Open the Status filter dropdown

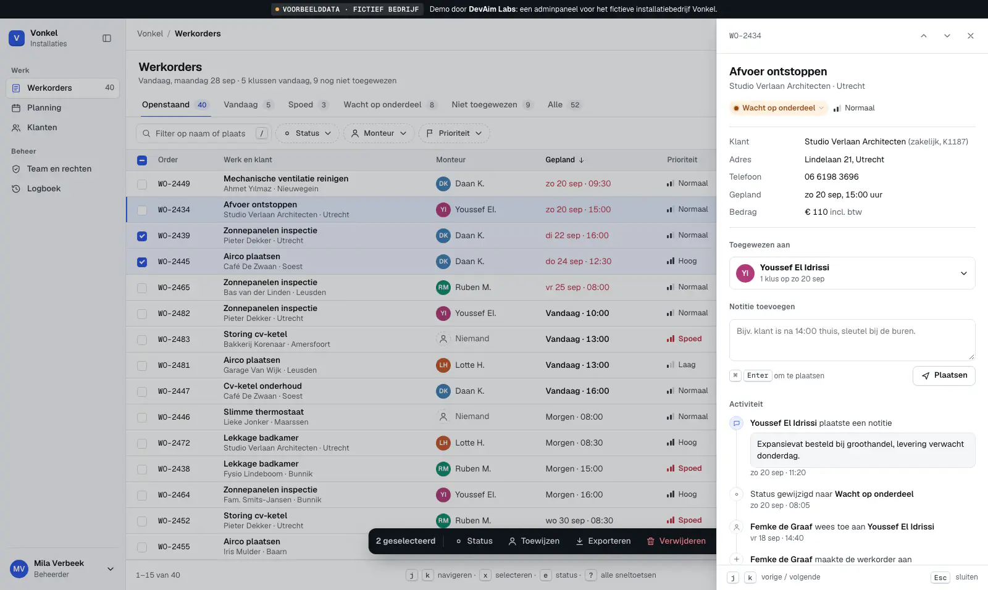308,133
